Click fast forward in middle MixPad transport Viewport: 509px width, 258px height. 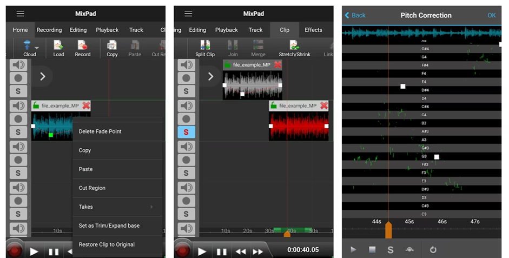258,252
